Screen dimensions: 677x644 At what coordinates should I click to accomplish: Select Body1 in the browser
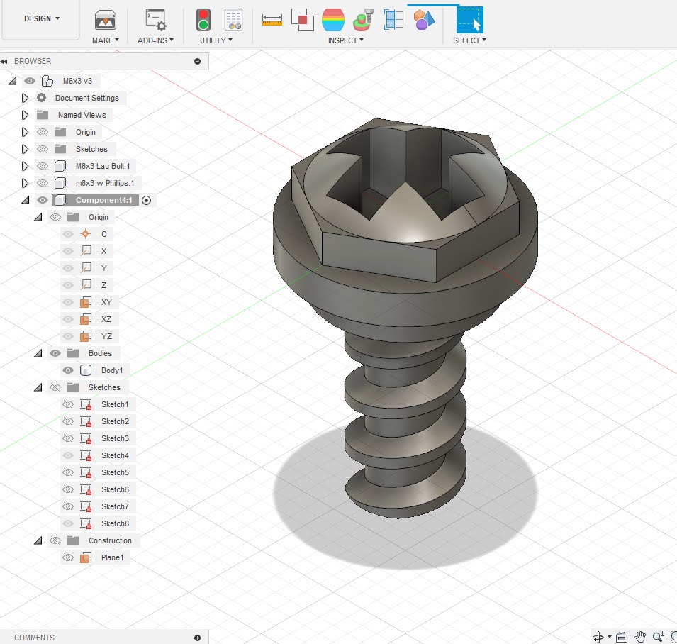point(112,370)
